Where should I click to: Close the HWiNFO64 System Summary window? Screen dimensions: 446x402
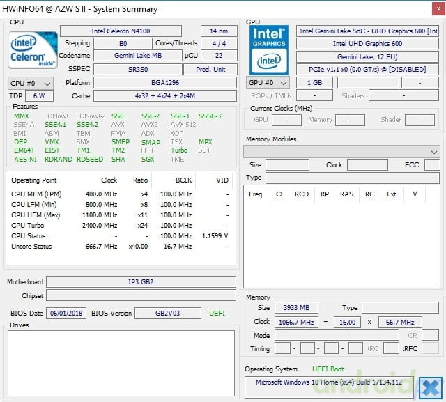tap(438, 9)
